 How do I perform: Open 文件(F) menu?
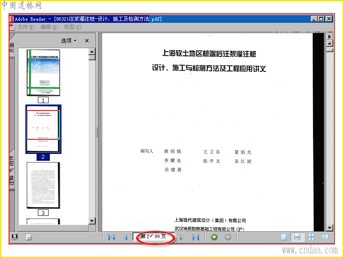26,27
